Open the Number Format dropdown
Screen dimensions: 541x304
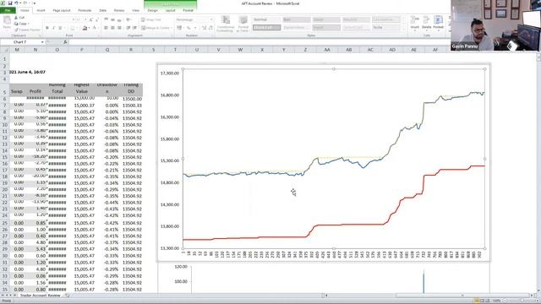(x=211, y=19)
